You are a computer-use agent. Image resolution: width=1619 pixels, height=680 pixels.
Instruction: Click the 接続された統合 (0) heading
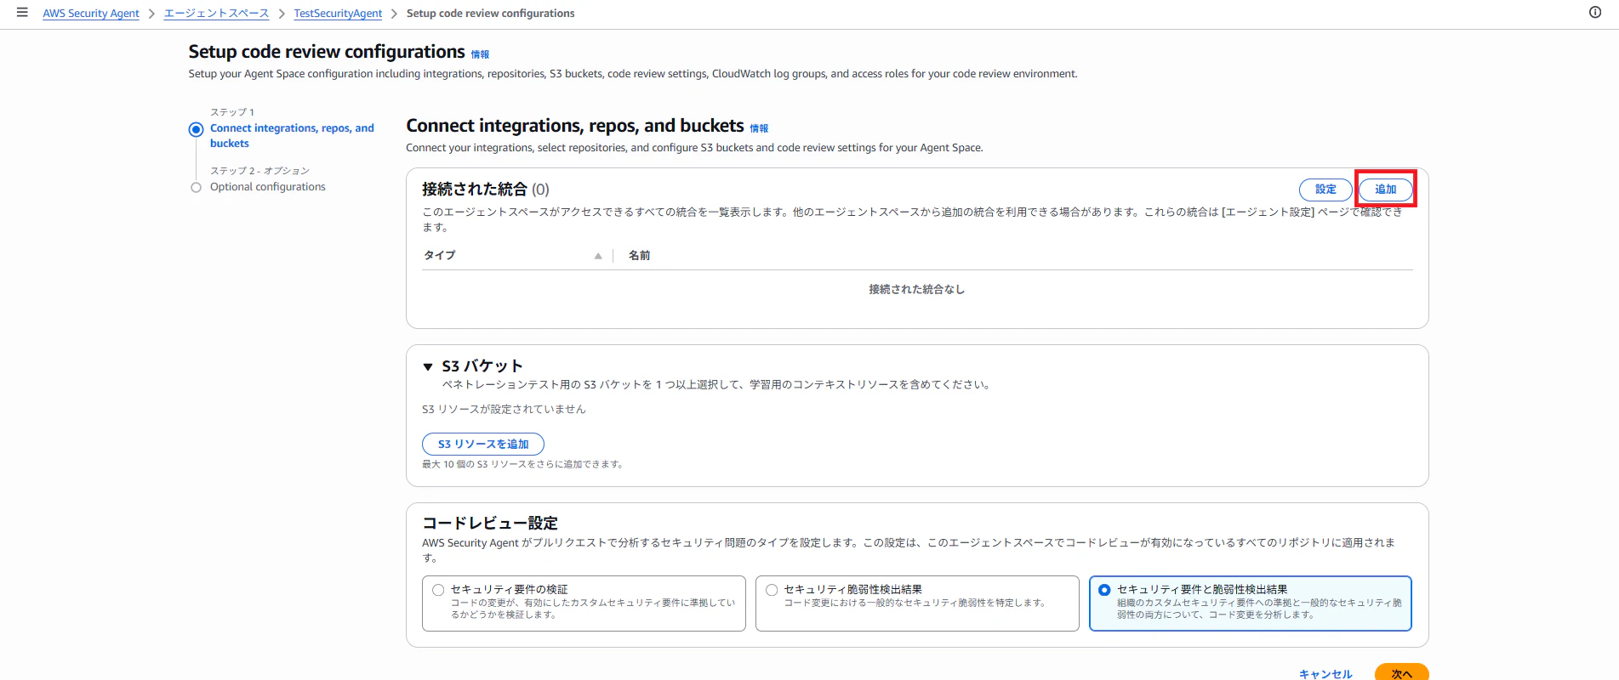(x=486, y=190)
